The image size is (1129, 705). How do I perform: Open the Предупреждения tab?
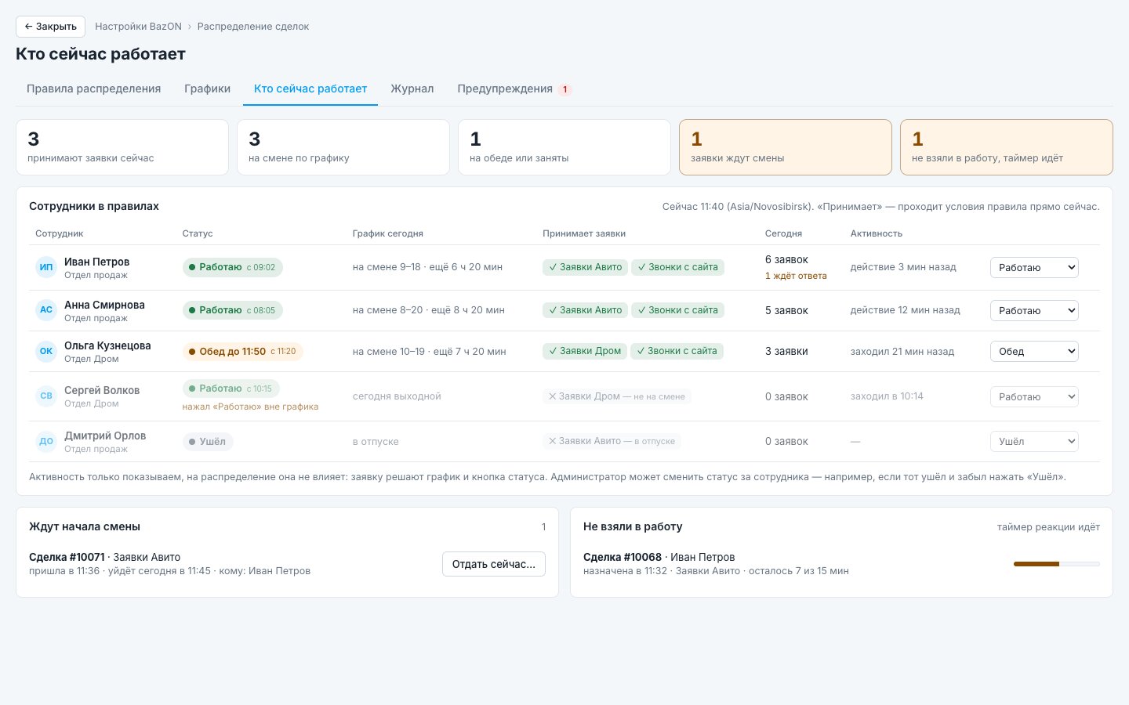click(x=514, y=89)
